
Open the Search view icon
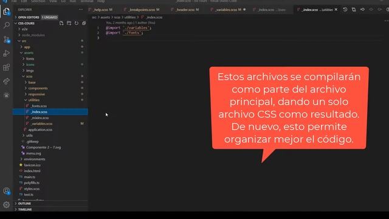click(x=7, y=25)
